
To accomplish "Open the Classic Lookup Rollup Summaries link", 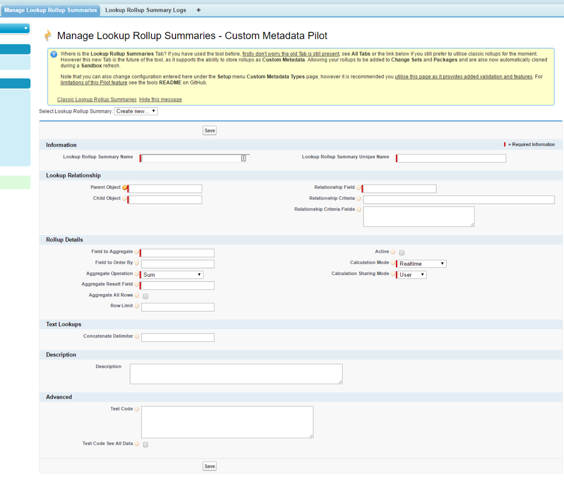I will tap(97, 99).
